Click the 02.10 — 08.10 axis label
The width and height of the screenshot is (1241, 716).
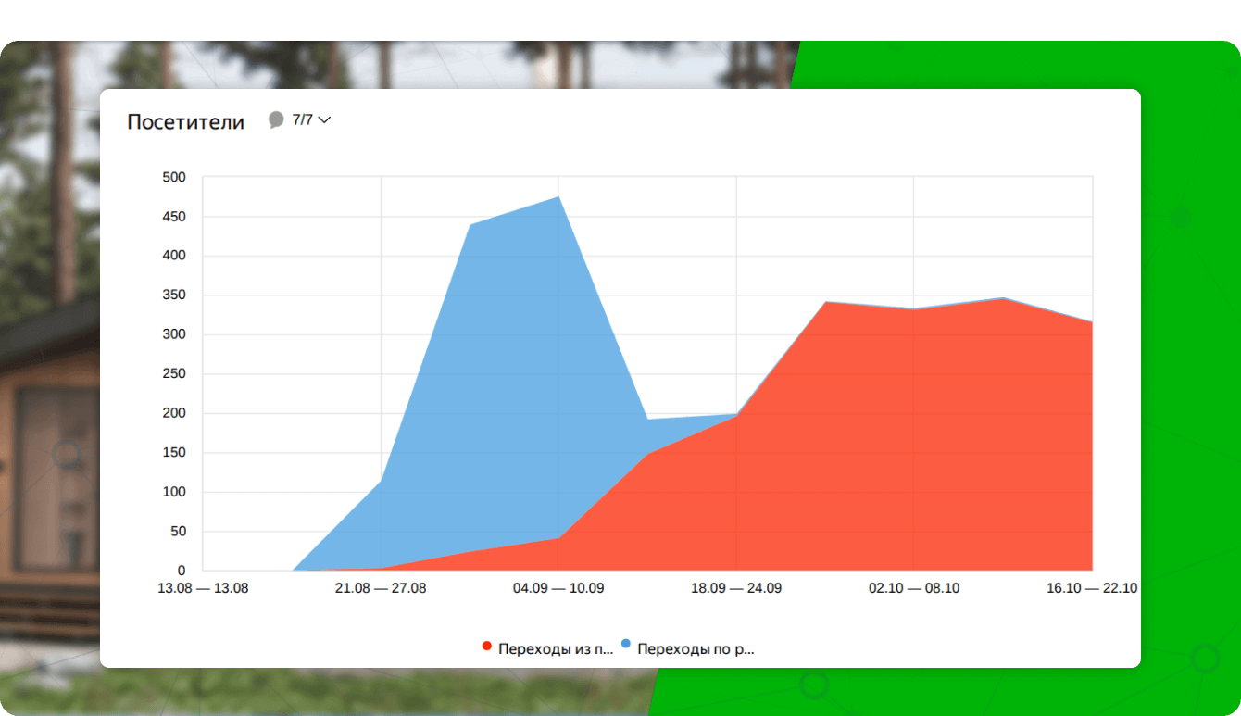[x=914, y=588]
